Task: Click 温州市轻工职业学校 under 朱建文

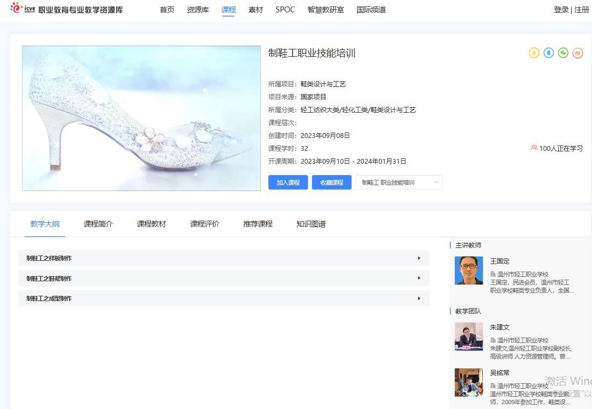Action: [x=523, y=340]
